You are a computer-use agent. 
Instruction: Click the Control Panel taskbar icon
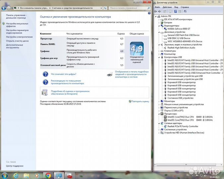tap(59, 175)
